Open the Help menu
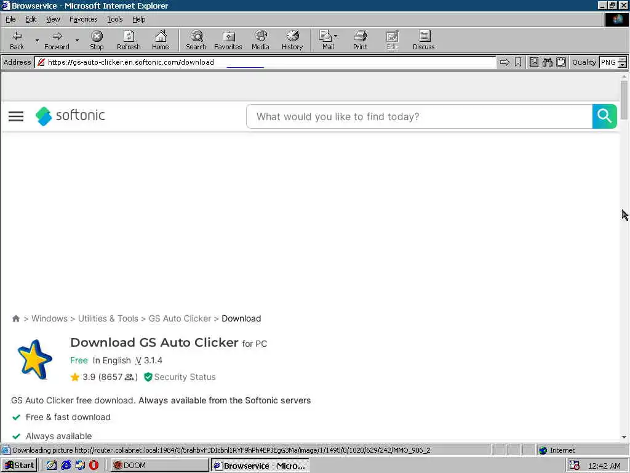This screenshot has width=630, height=473. 138,19
